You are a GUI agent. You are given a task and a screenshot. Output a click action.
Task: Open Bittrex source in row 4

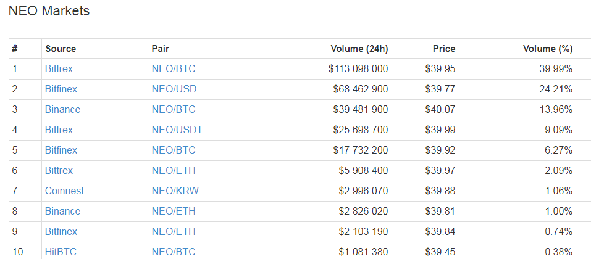(x=59, y=129)
